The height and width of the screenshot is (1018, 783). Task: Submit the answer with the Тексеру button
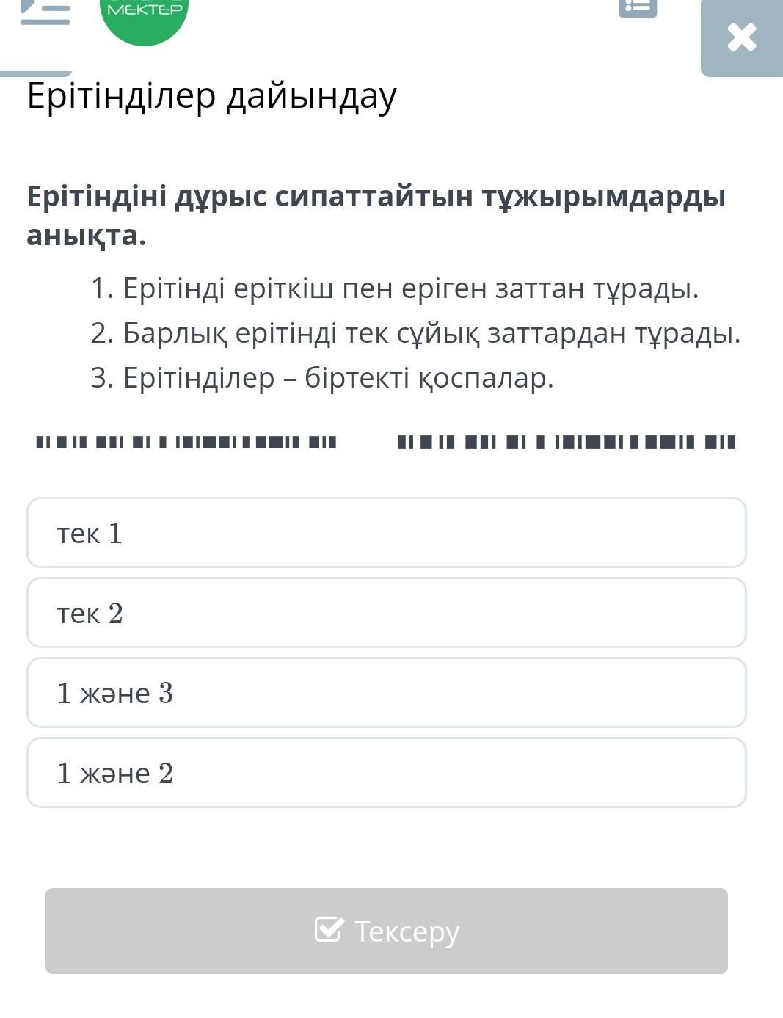tap(387, 931)
